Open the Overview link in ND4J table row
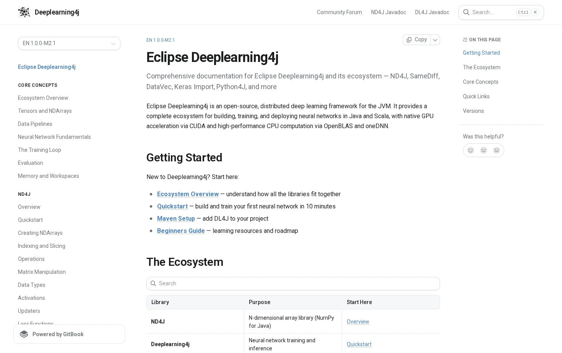 [x=358, y=322]
